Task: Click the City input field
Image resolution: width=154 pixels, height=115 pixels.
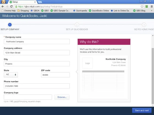Action: 37,64
